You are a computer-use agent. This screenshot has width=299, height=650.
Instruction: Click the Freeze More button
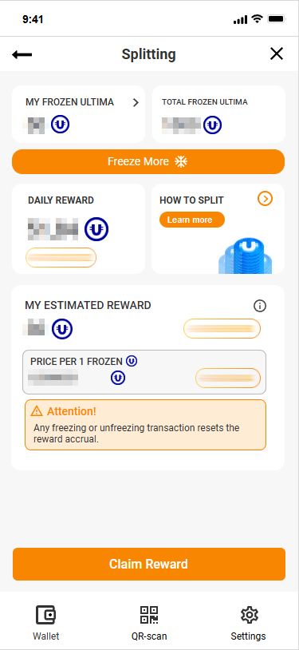(148, 161)
